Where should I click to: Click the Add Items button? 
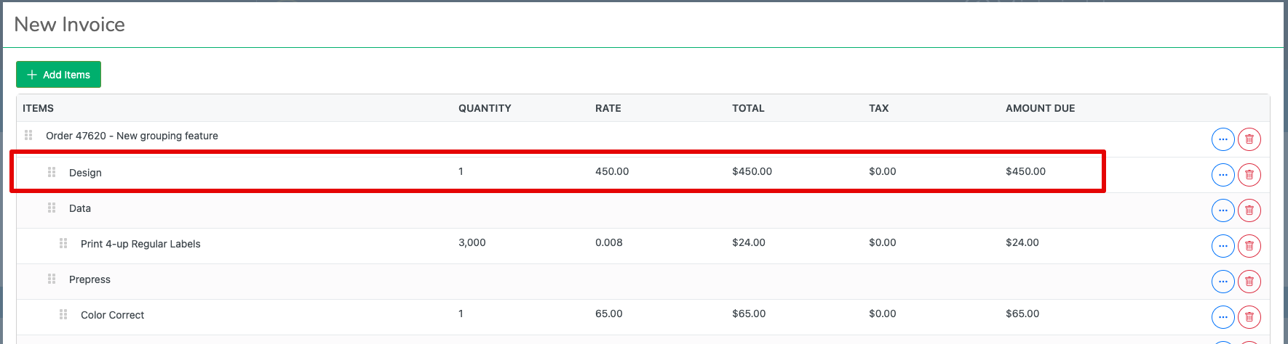click(58, 74)
